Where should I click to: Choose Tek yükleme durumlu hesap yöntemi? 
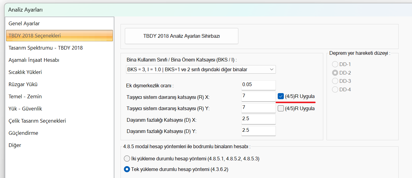point(127,169)
